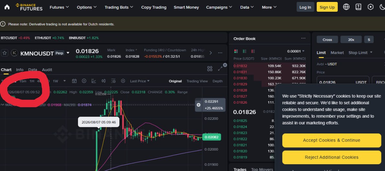Image resolution: width=385 pixels, height=171 pixels.
Task: Click the Price input field 0.01826
Action: pyautogui.click(x=343, y=82)
